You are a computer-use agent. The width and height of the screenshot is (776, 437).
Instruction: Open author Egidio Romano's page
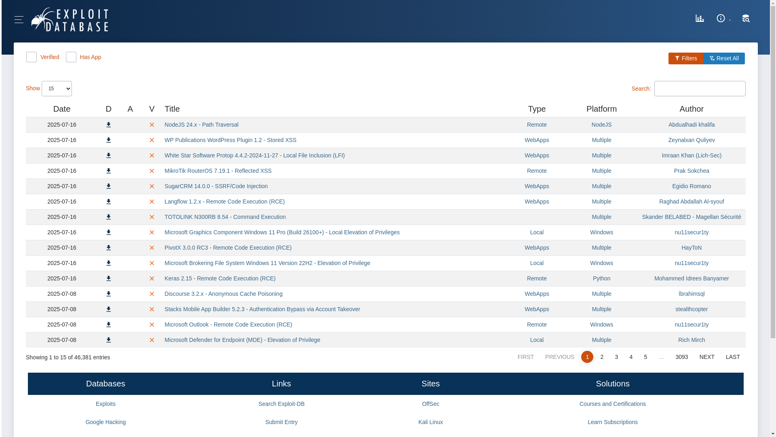point(691,186)
